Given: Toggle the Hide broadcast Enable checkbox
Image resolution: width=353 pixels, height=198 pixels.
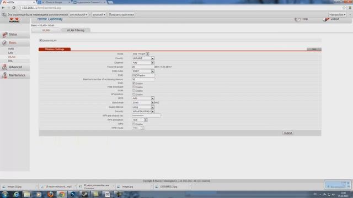Looking at the screenshot, I should click(x=133, y=87).
